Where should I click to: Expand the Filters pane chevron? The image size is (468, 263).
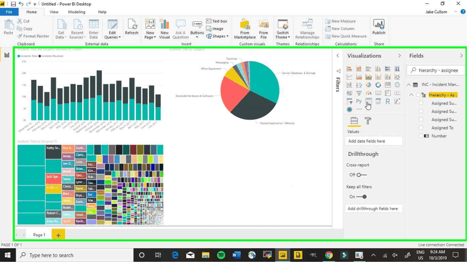337,56
